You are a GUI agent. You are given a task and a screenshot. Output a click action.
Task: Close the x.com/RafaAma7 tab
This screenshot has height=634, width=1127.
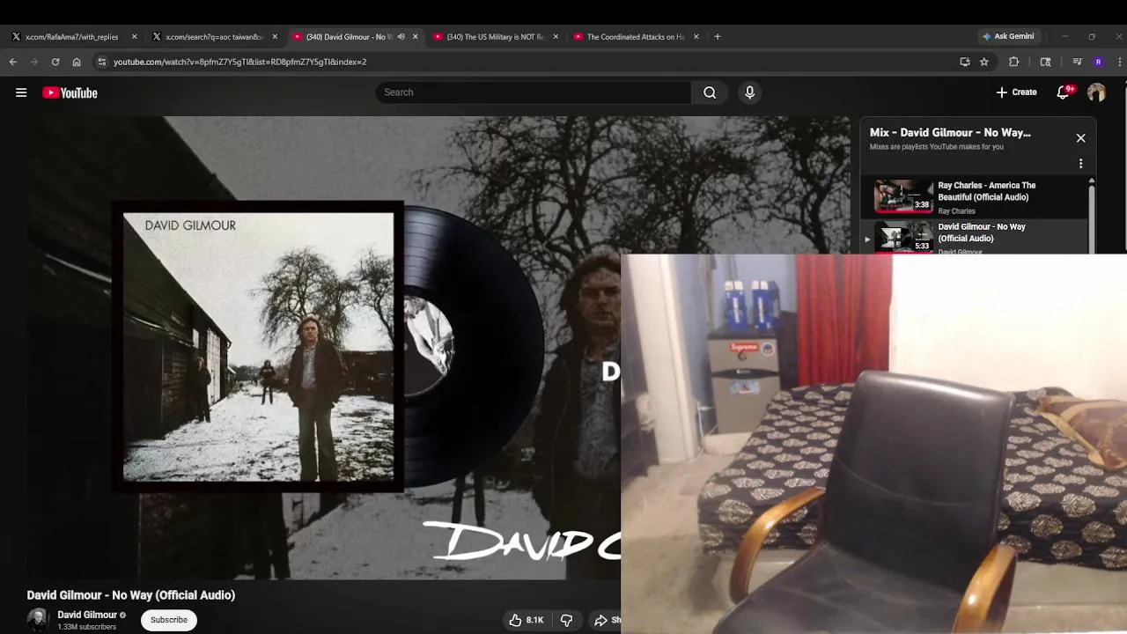[x=134, y=37]
